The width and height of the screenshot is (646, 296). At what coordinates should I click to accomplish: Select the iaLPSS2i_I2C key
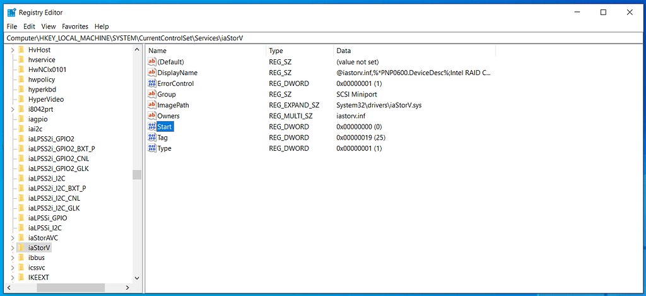tap(47, 179)
